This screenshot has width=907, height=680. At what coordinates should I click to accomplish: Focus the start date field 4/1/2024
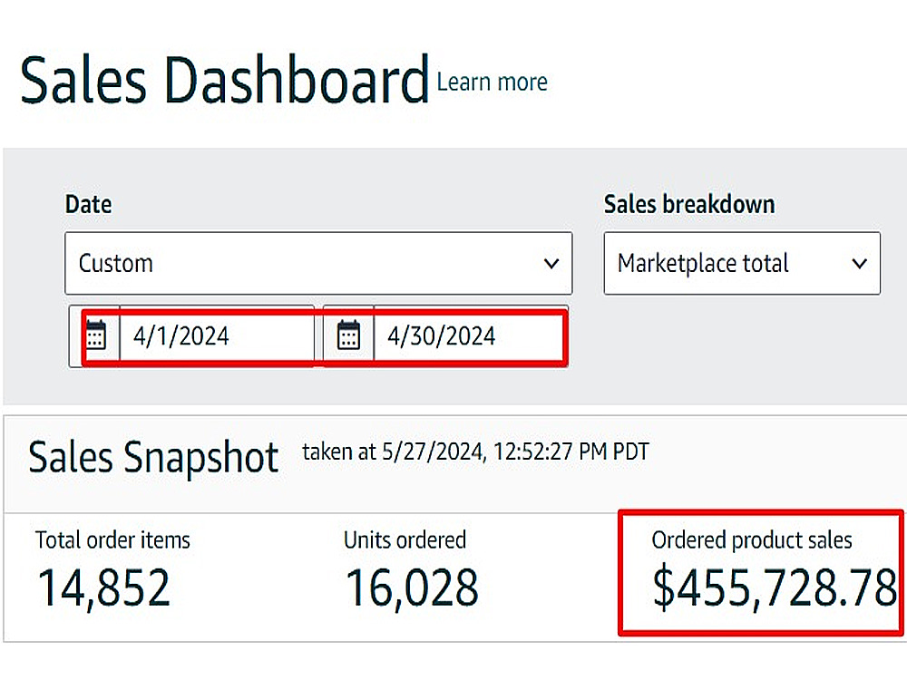pyautogui.click(x=217, y=336)
